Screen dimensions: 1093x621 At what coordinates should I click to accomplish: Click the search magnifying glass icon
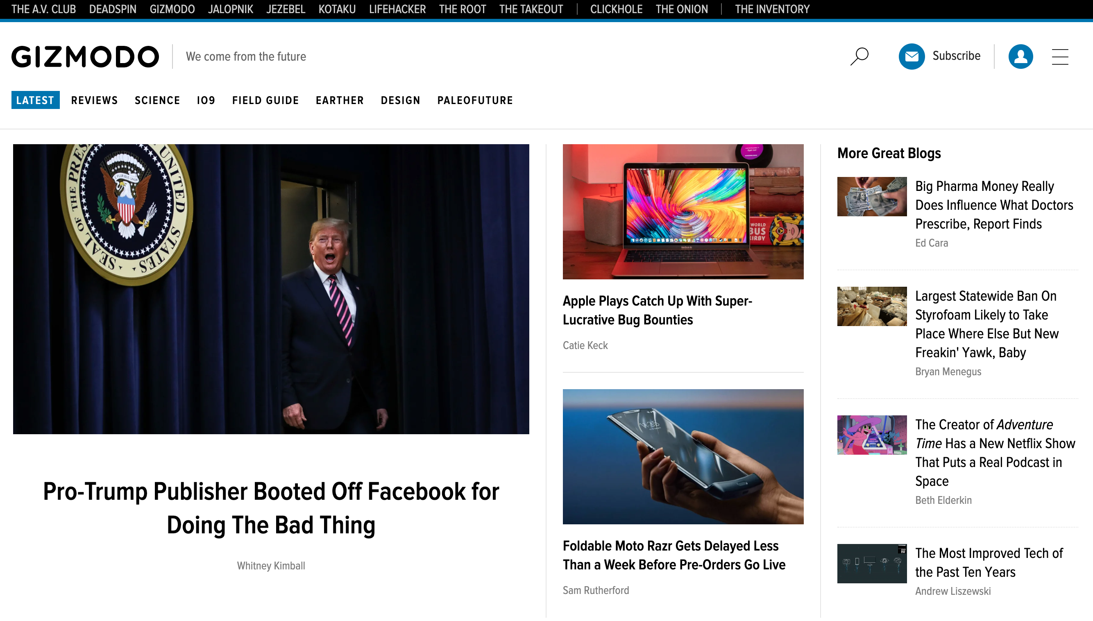[x=859, y=56]
